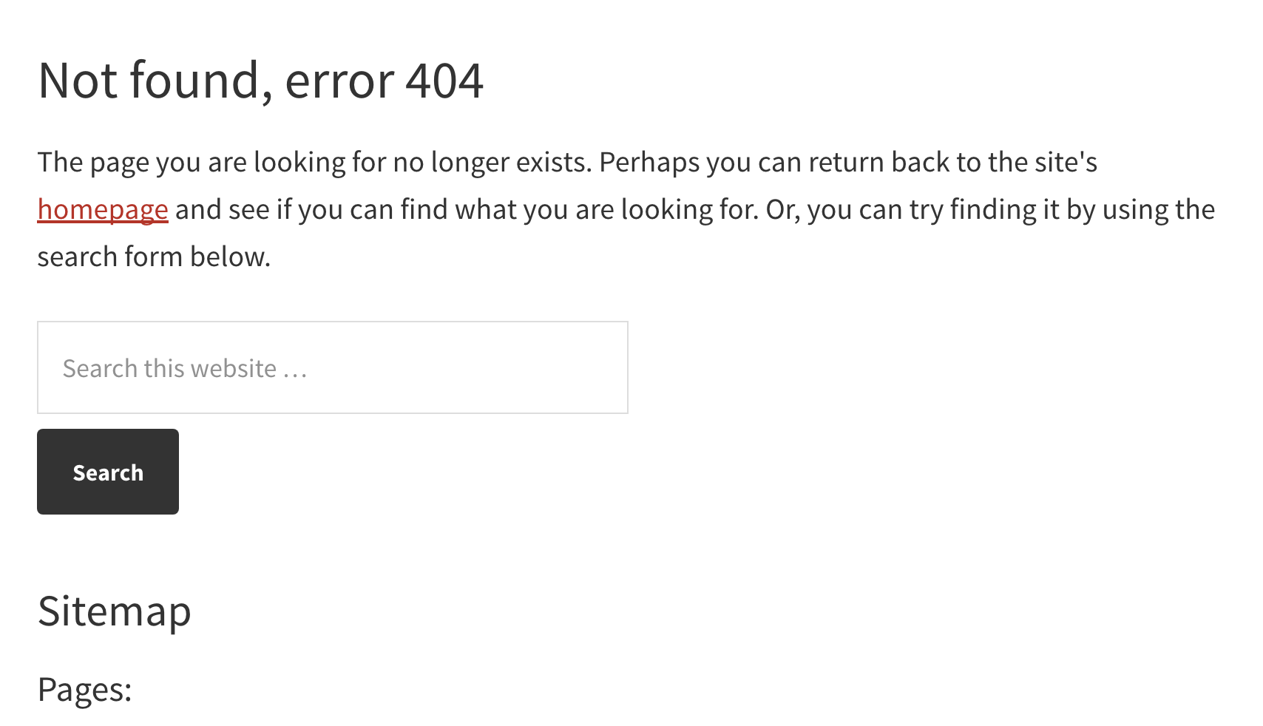This screenshot has height=726, width=1263.
Task: Click the Pages: subheading
Action: pyautogui.click(x=84, y=690)
